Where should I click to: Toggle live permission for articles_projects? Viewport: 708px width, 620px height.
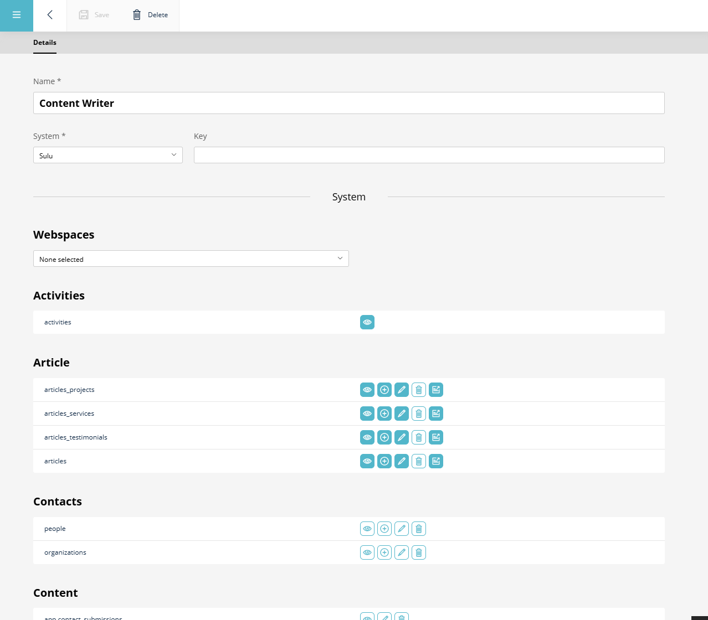(x=436, y=390)
